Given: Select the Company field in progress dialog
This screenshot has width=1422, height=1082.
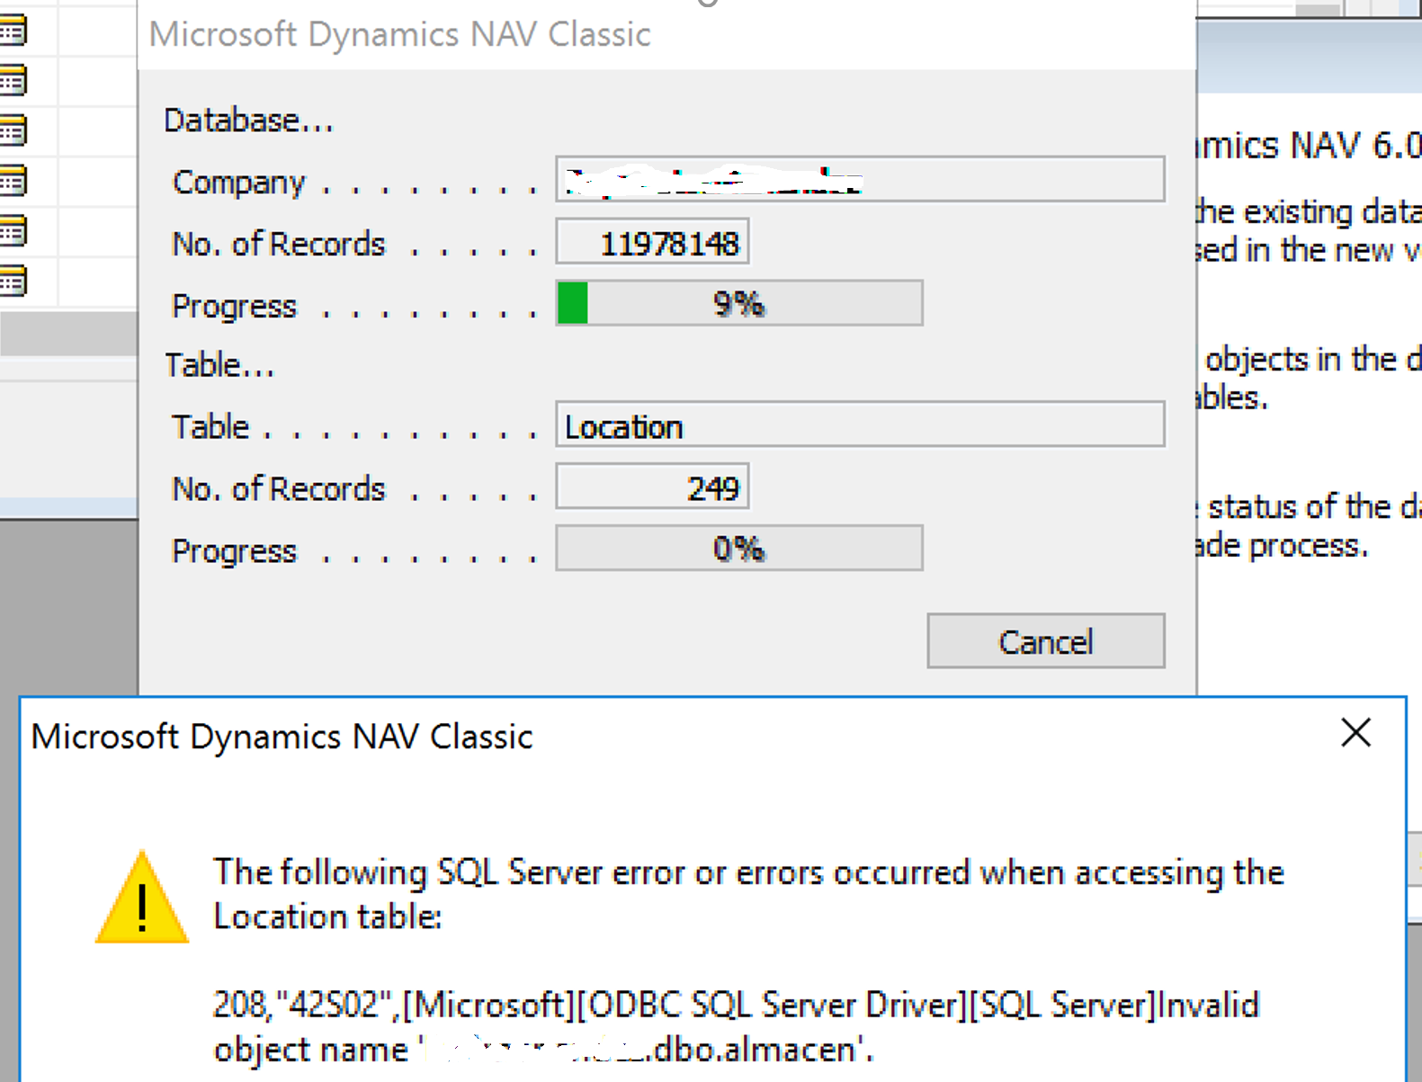Looking at the screenshot, I should (x=860, y=179).
